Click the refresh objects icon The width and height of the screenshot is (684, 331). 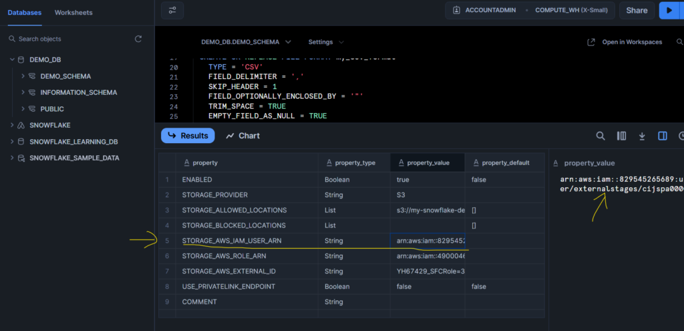138,39
